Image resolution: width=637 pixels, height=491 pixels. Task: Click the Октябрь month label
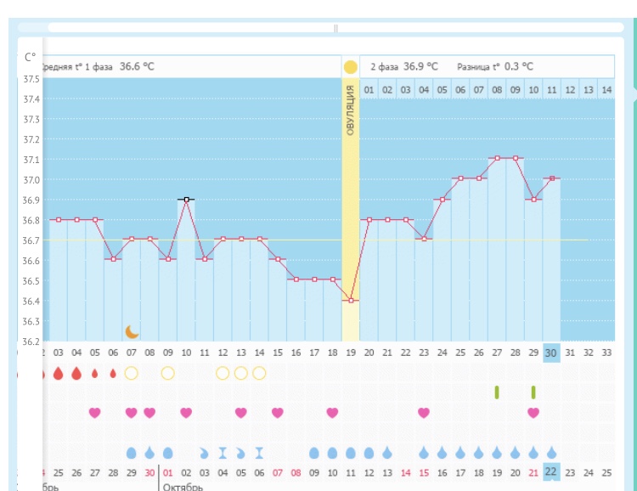(x=183, y=487)
